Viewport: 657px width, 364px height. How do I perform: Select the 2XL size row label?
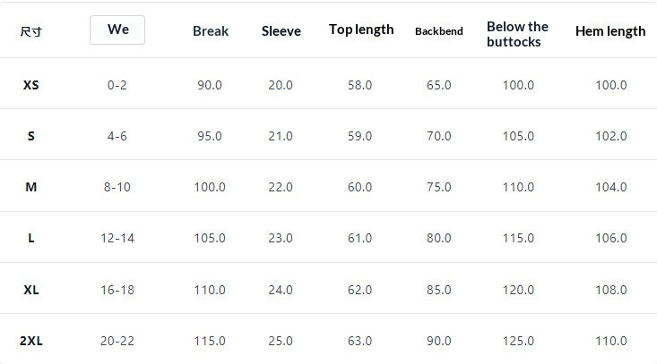[31, 341]
